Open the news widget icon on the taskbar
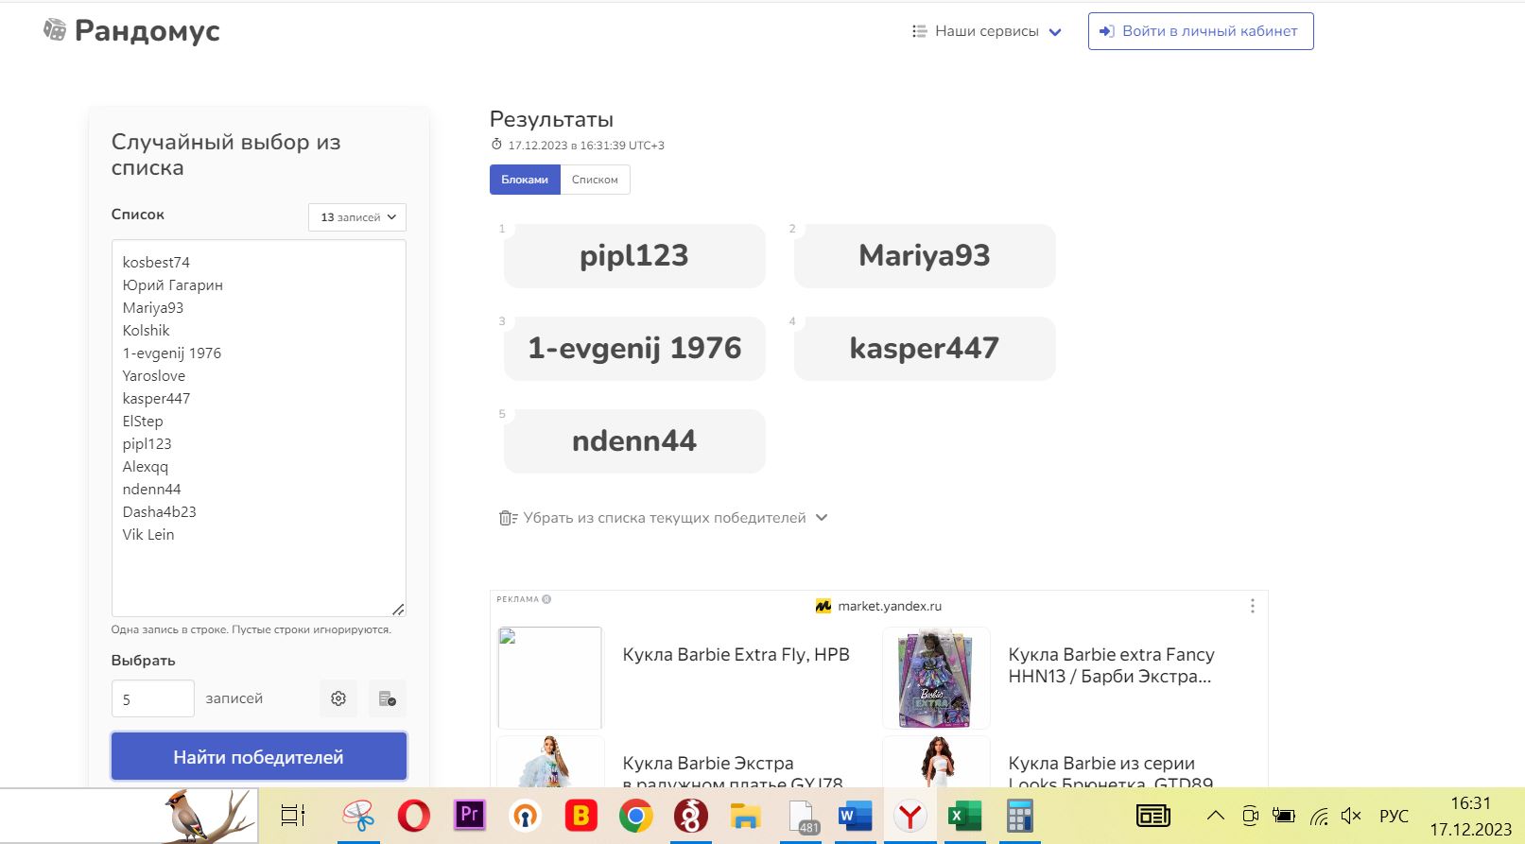The width and height of the screenshot is (1525, 844). 1153,816
